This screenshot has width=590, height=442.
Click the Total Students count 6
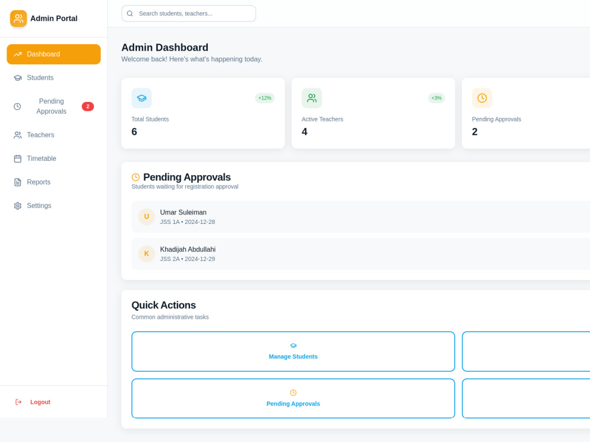[x=135, y=132]
